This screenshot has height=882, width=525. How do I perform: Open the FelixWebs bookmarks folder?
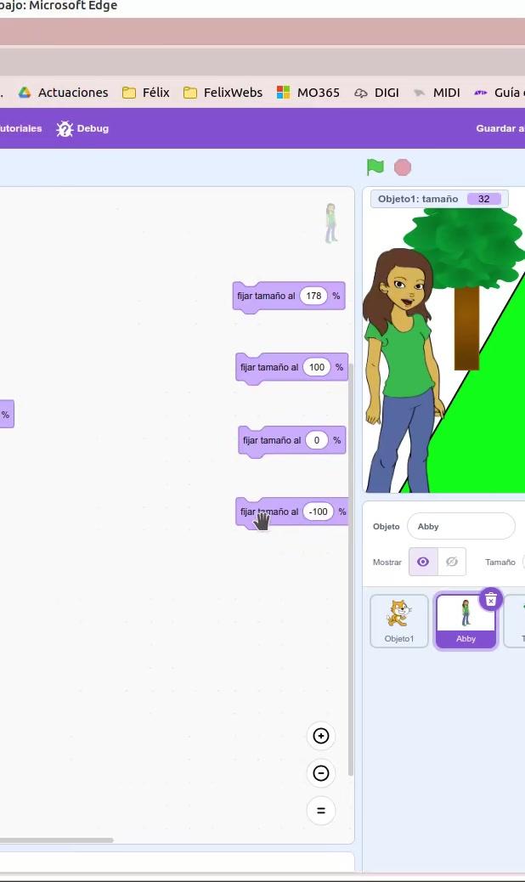[223, 93]
